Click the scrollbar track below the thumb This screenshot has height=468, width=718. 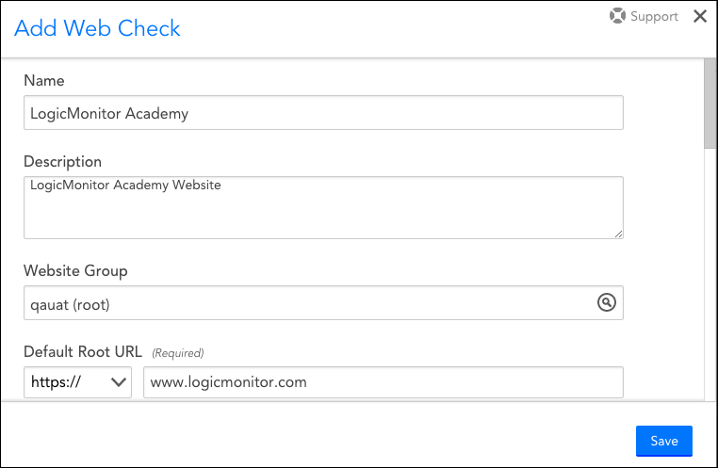pos(710,282)
